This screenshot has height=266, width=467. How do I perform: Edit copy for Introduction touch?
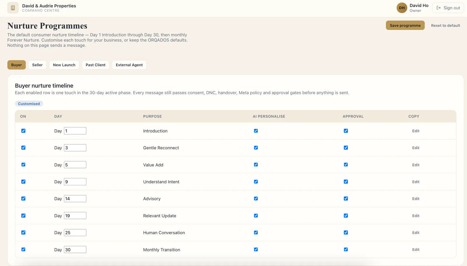coord(416,131)
